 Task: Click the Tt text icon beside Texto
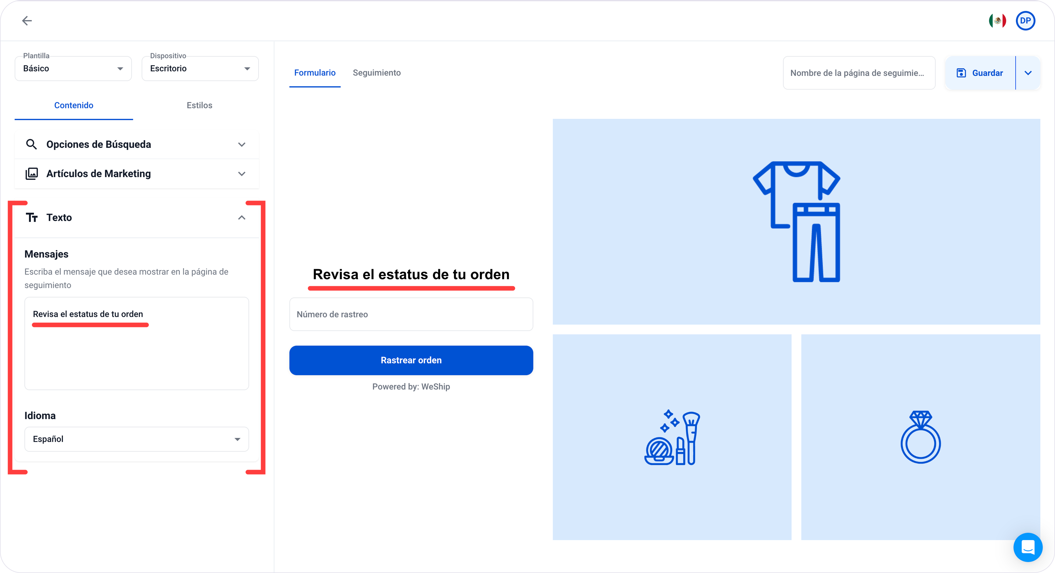(x=31, y=217)
